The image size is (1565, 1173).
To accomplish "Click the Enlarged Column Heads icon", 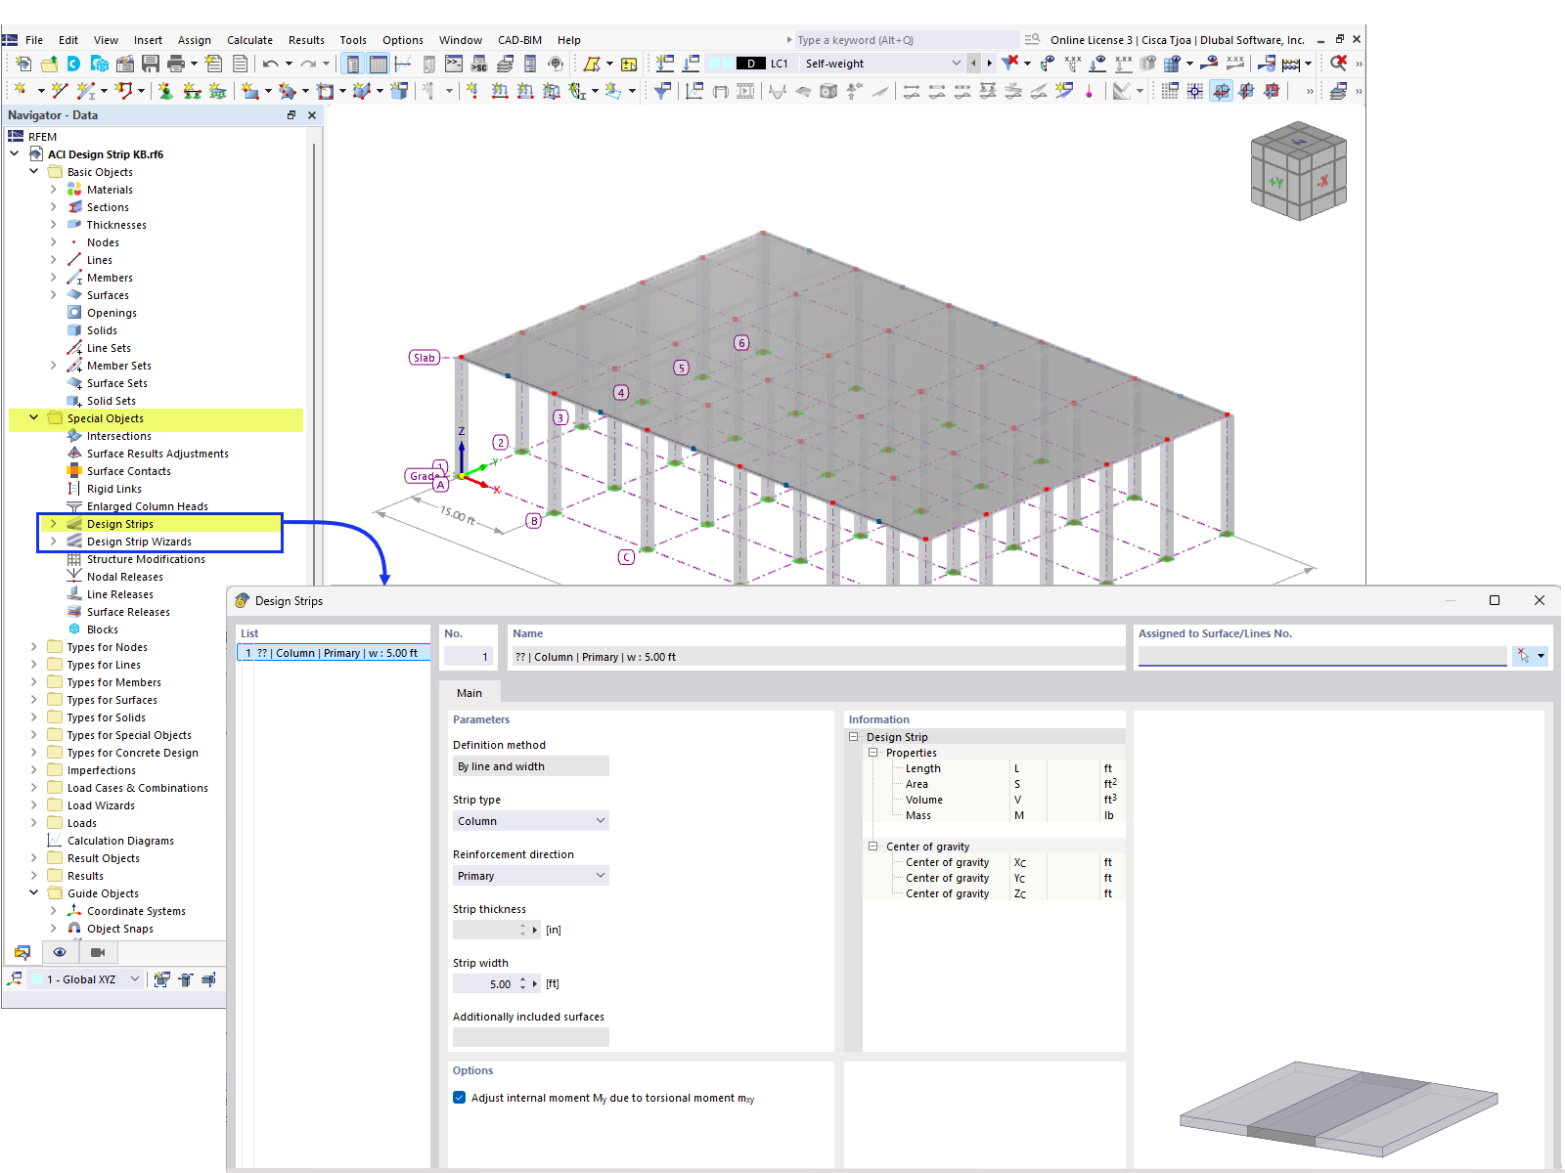I will point(73,505).
